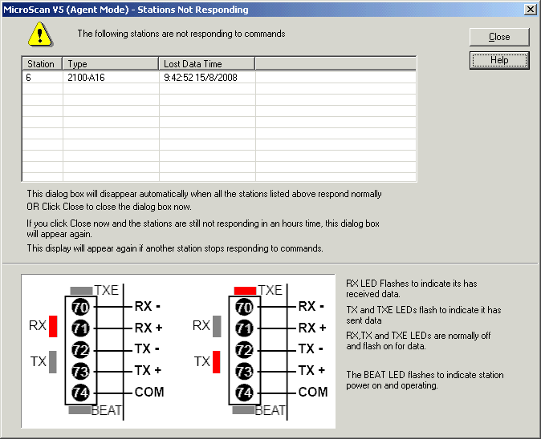541x439 pixels.
Task: Click 'TX +' label in right diagram
Action: pos(311,370)
